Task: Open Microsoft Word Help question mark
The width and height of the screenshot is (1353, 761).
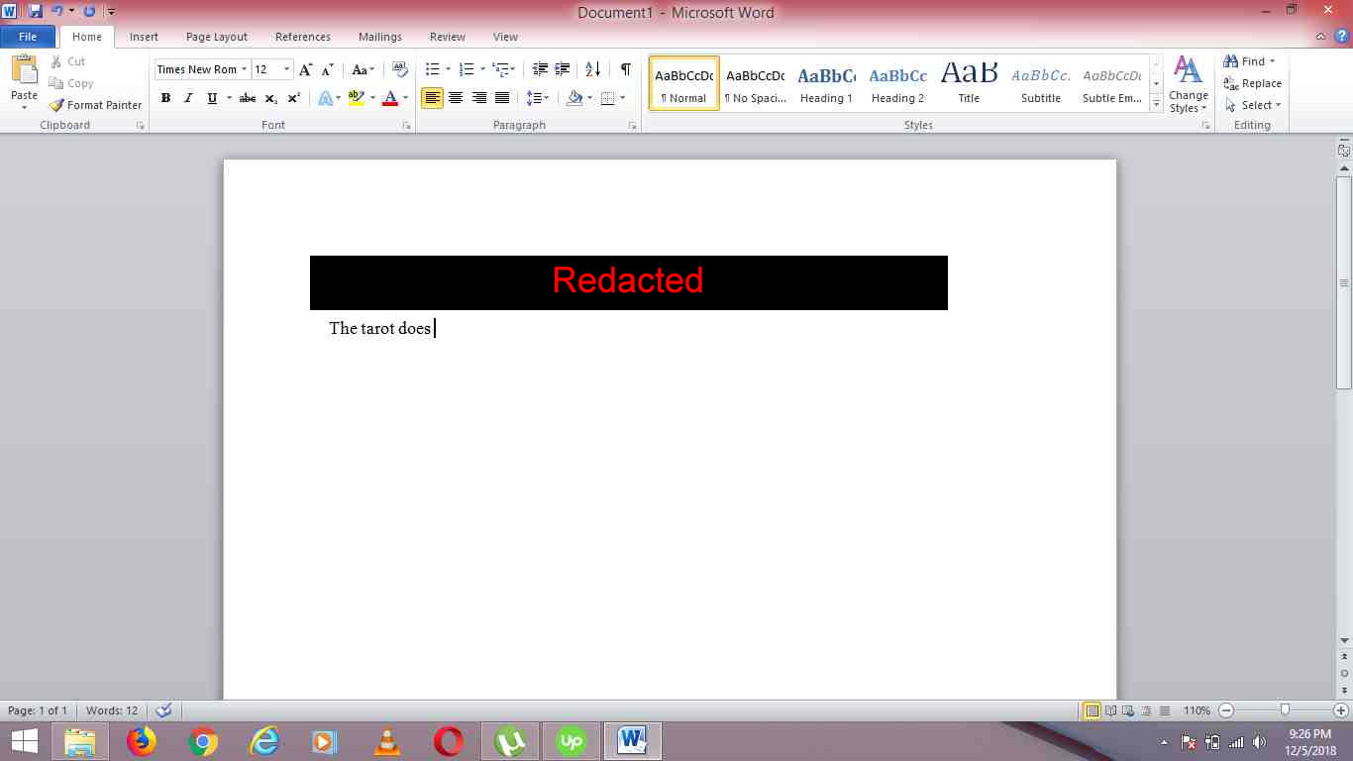Action: coord(1341,37)
